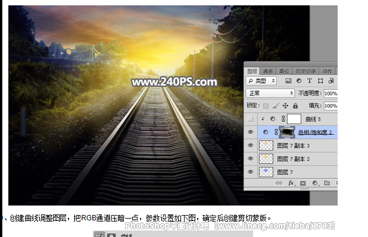Filter layers by pixel layer icon

pyautogui.click(x=288, y=81)
